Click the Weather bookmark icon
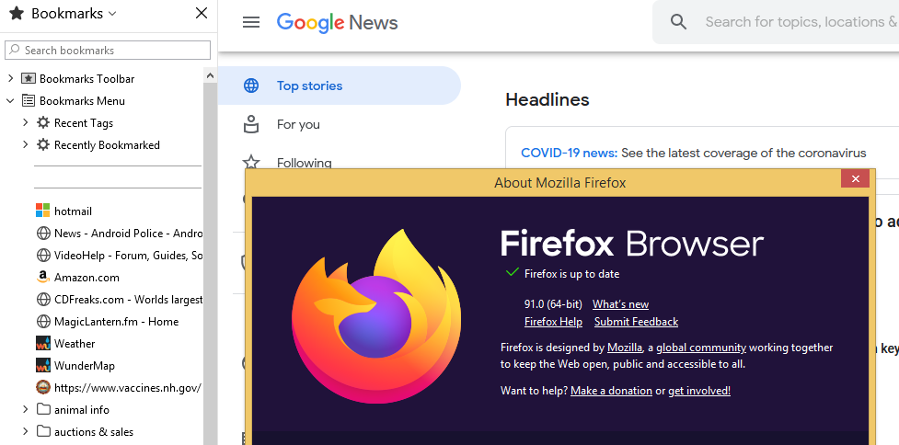The height and width of the screenshot is (445, 899). click(x=43, y=343)
